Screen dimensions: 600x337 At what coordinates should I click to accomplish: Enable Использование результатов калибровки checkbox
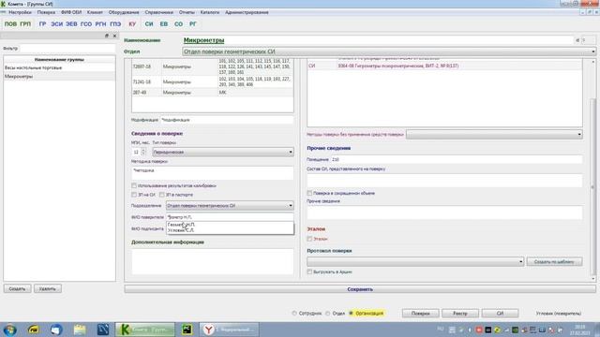pyautogui.click(x=134, y=185)
